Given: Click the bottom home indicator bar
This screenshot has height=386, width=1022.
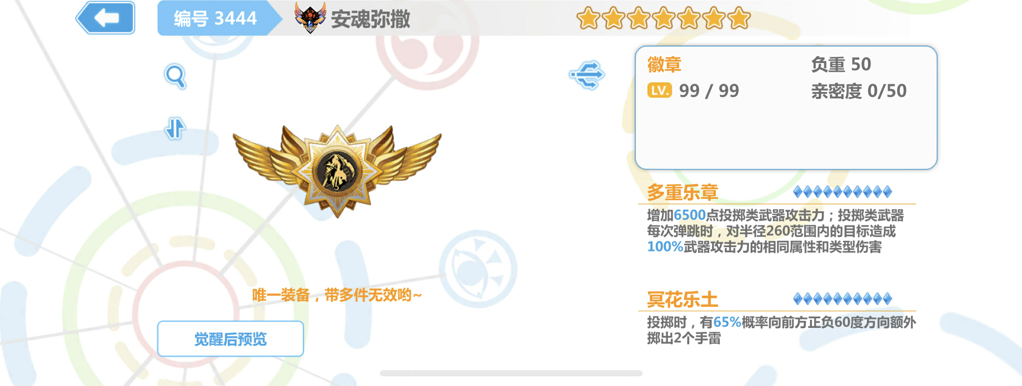Looking at the screenshot, I should [511, 373].
